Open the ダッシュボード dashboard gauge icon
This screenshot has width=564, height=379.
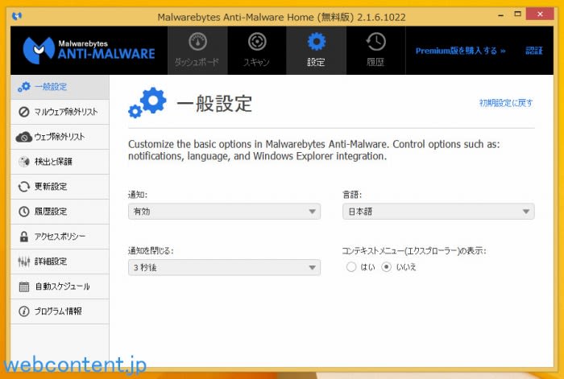click(x=197, y=42)
